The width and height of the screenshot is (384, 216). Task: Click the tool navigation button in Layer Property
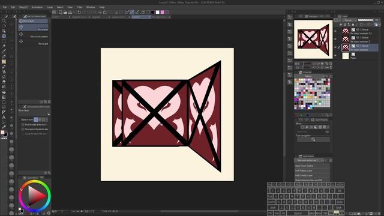[313, 139]
